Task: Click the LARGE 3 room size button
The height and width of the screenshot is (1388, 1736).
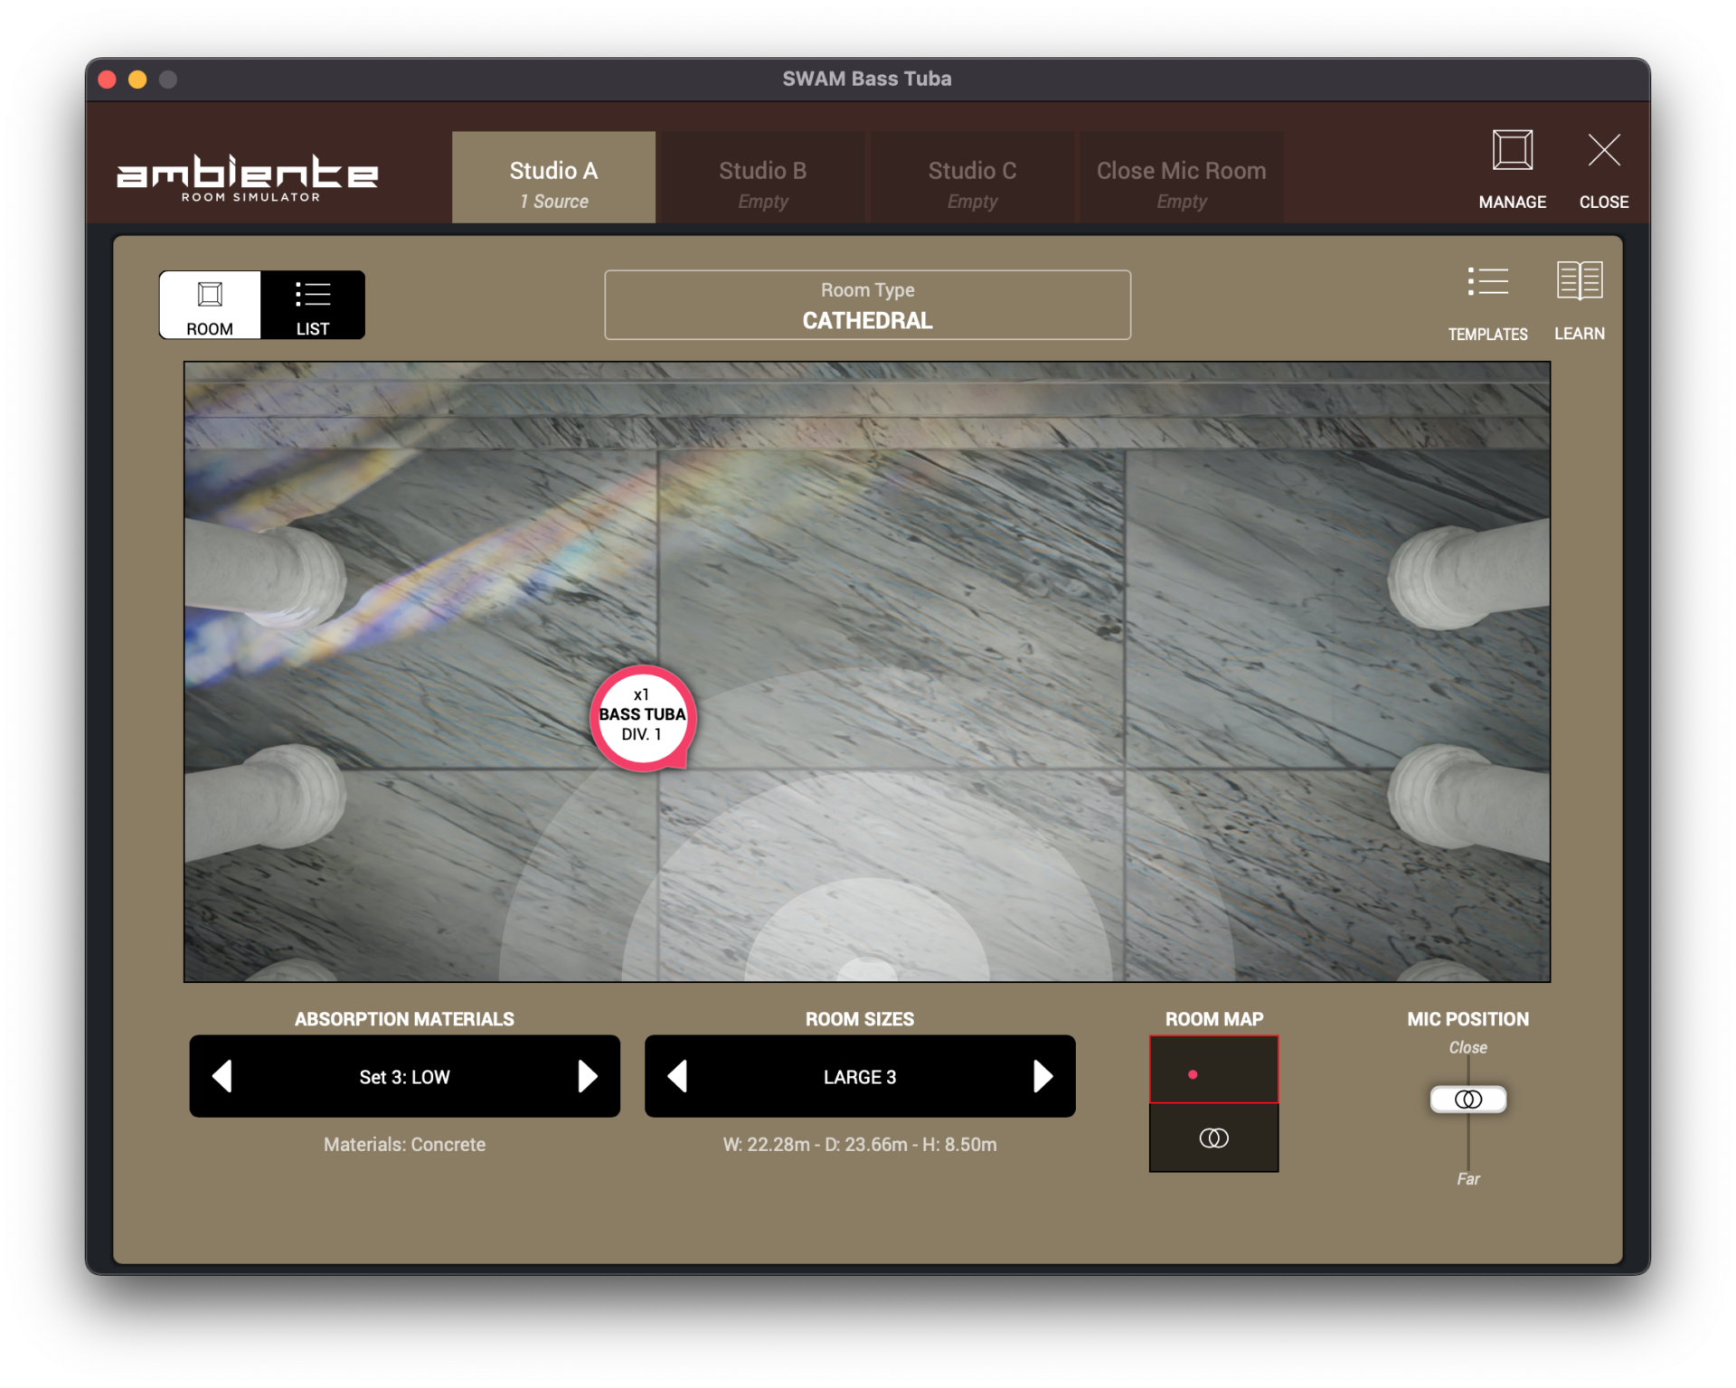Action: (859, 1076)
